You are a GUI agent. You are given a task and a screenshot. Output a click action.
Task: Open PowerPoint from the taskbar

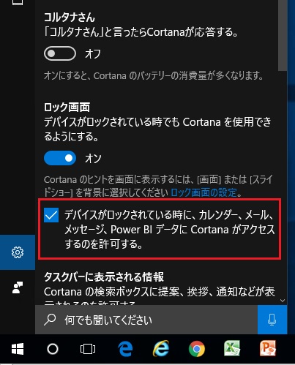268,349
